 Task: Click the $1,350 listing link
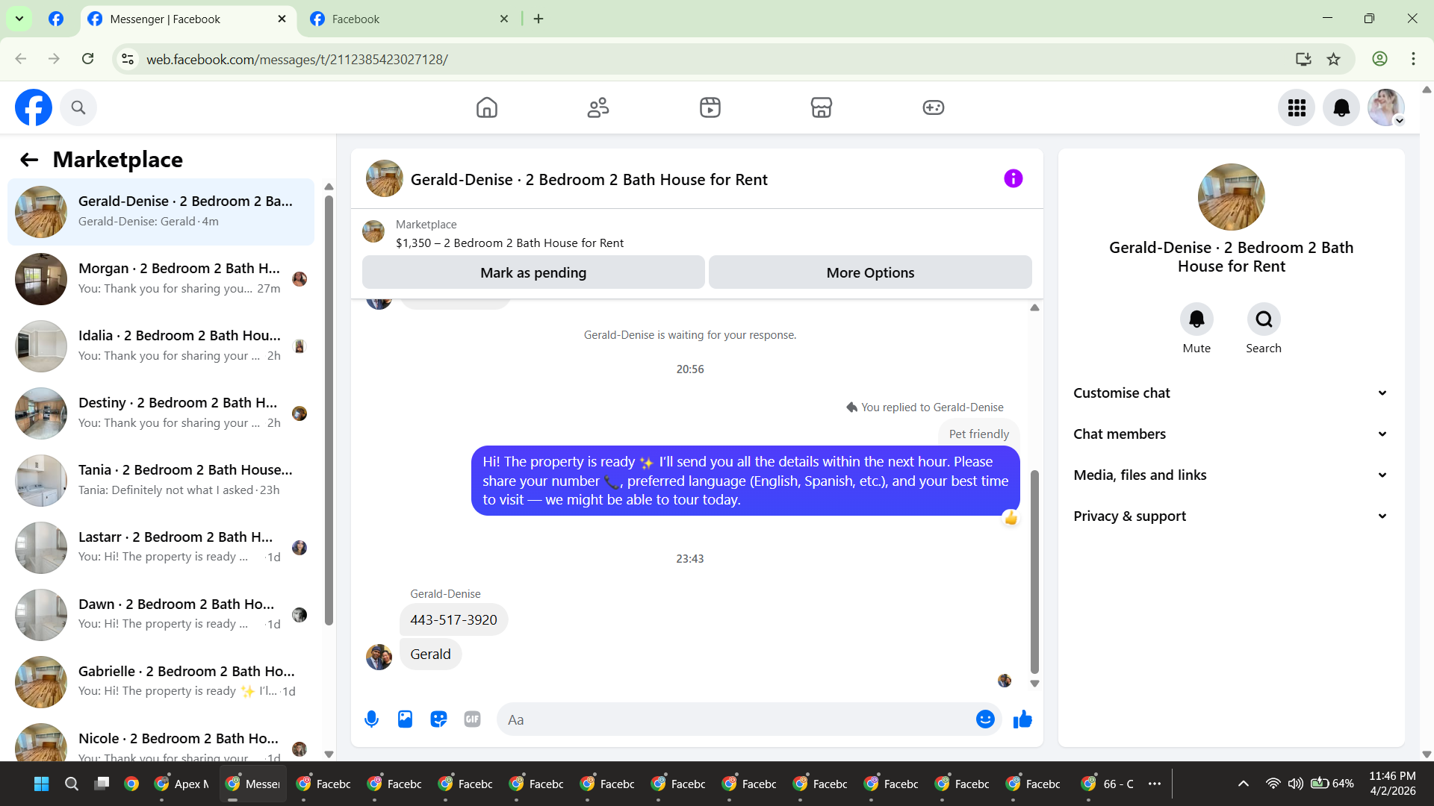tap(509, 243)
